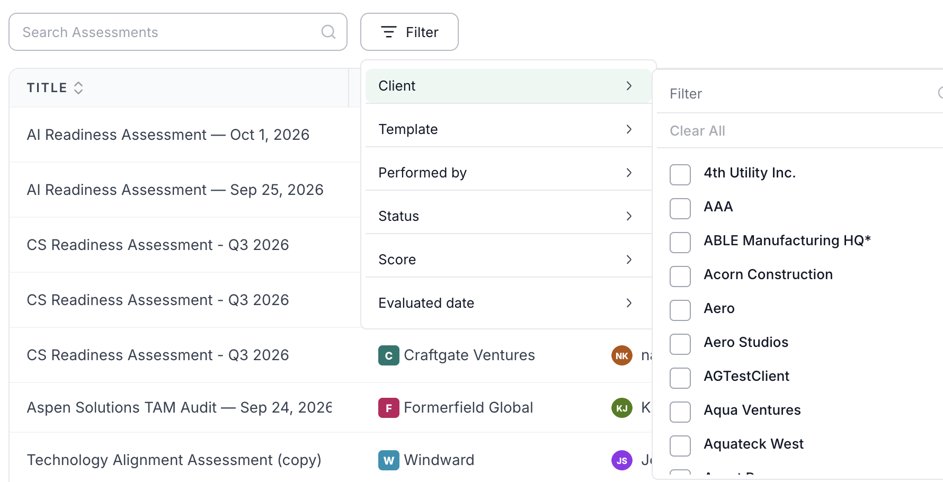Screen dimensions: 943x482
Task: Open AI Readiness Assessment — Sep 25, 2026
Action: [x=175, y=190]
